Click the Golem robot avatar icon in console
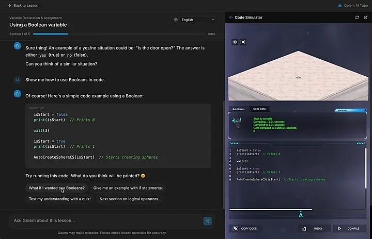 [237, 123]
